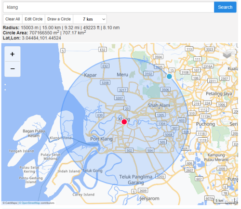
Task: Expand the radius selector chevron arrow
Action: point(104,19)
